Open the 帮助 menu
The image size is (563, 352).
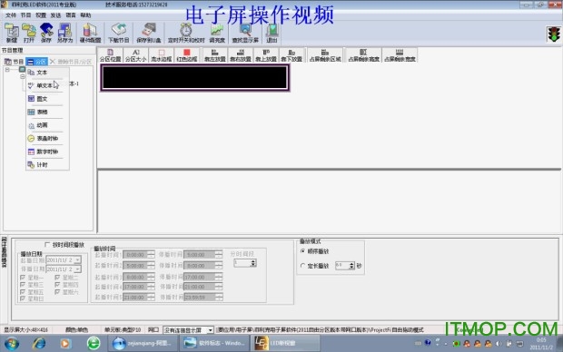click(x=85, y=15)
